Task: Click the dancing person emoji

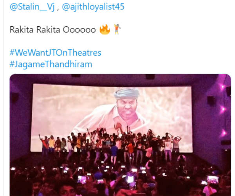Action: (117, 29)
